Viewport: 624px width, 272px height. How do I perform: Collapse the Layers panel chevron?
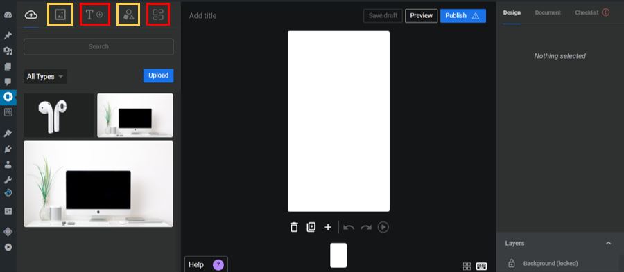coord(608,243)
